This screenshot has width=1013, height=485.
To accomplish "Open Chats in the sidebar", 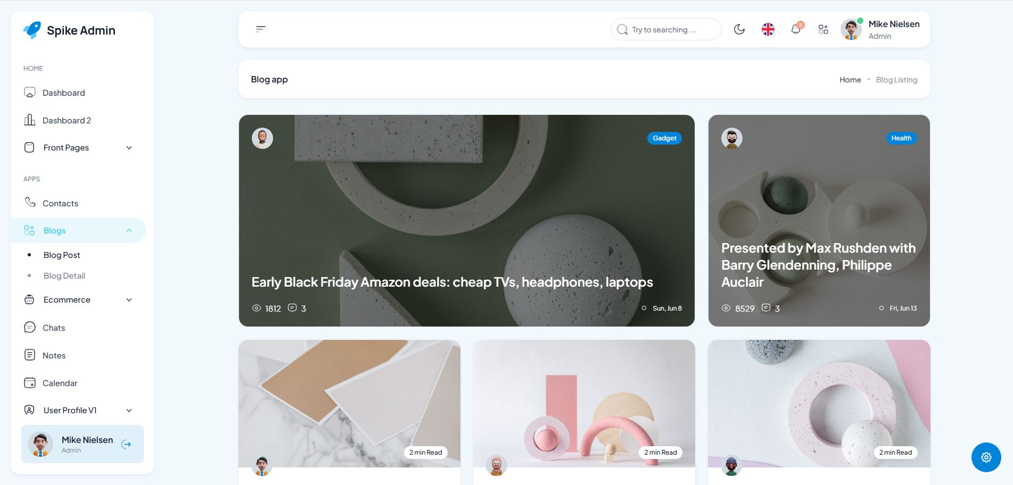I will (x=78, y=328).
